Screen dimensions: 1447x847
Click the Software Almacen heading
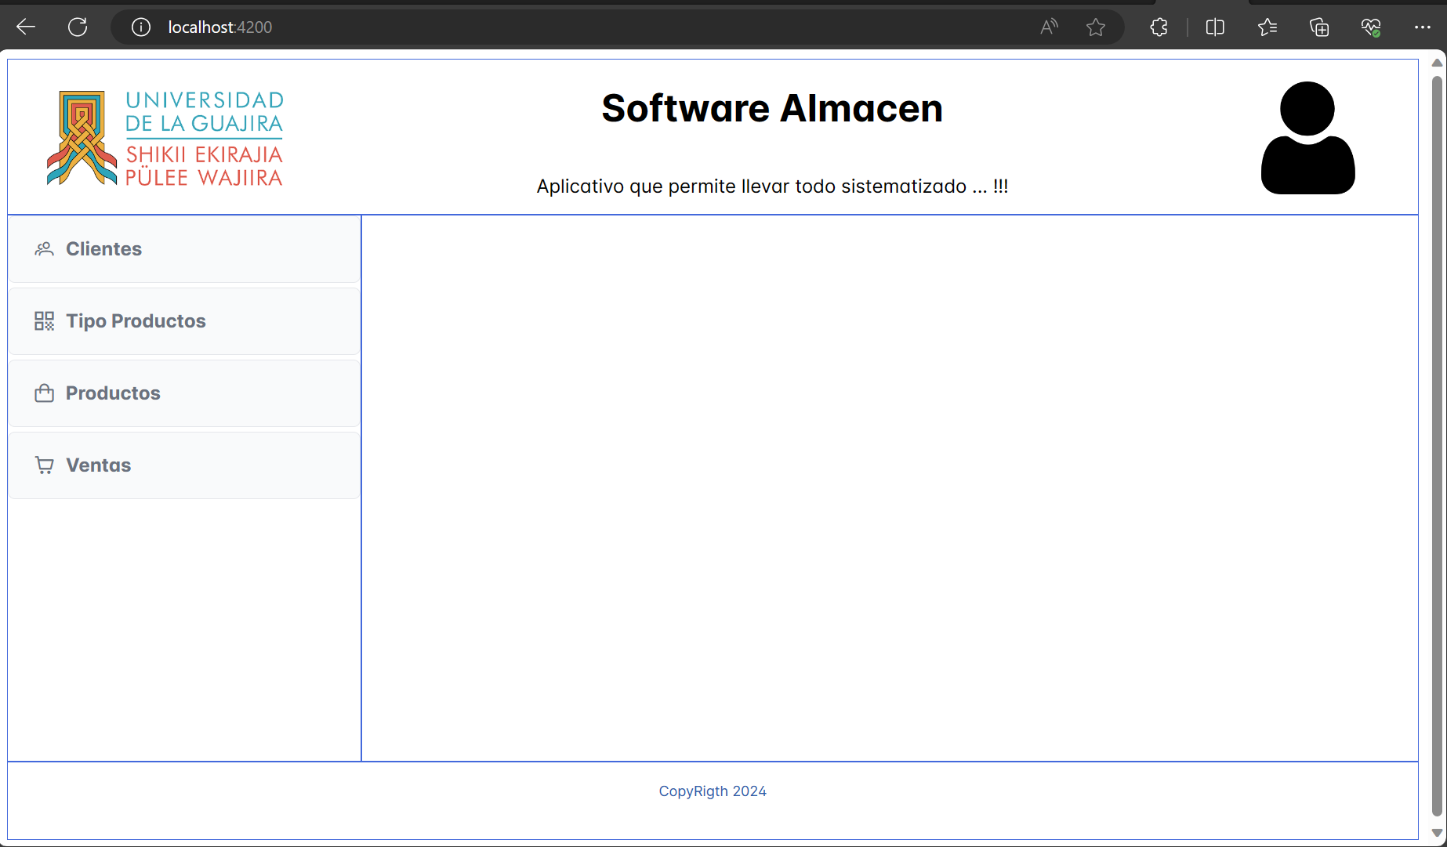(x=772, y=108)
